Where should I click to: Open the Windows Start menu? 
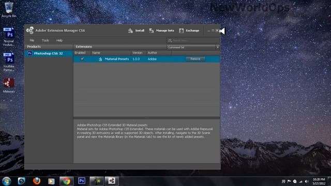click(6, 181)
